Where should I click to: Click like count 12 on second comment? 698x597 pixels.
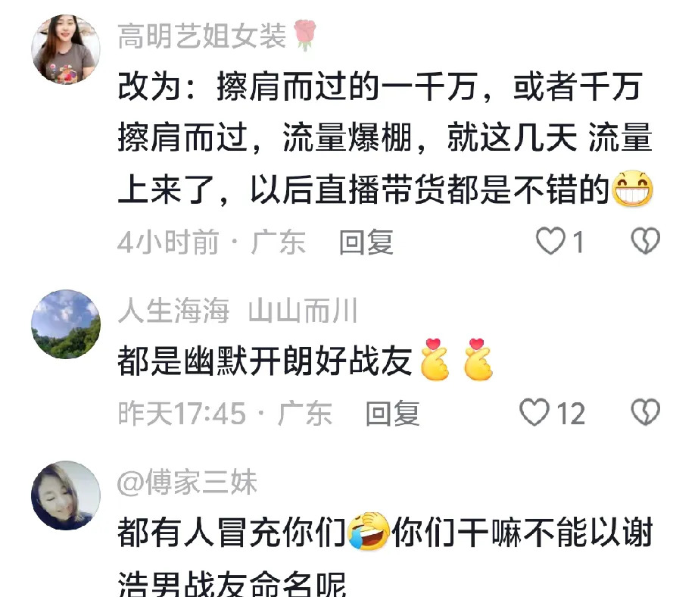571,414
